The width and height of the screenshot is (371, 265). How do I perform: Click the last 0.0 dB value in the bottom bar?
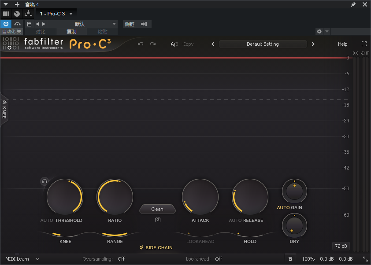(346, 259)
